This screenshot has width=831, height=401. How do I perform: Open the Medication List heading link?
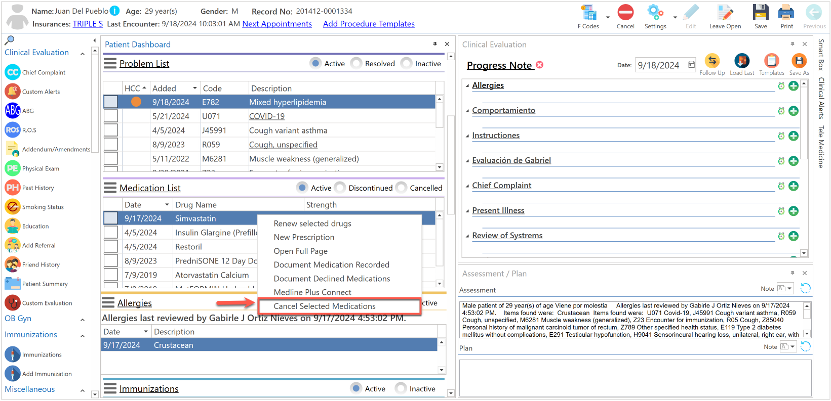[150, 188]
